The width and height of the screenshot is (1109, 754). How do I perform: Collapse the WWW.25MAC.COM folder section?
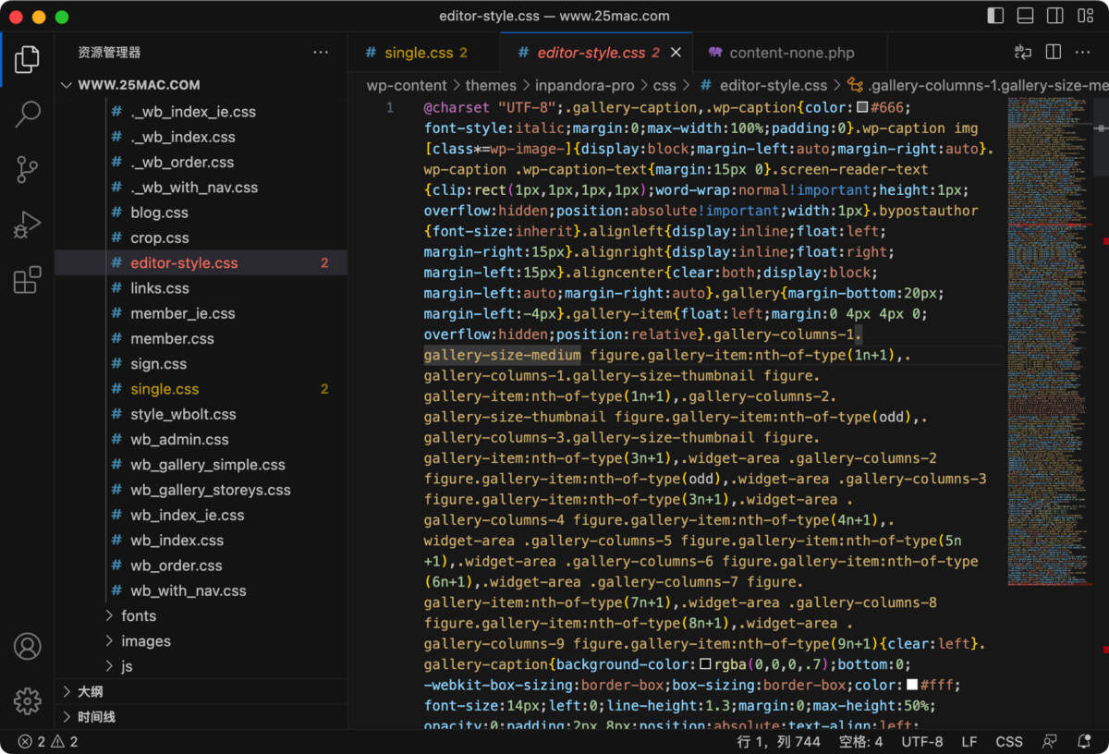(201, 85)
